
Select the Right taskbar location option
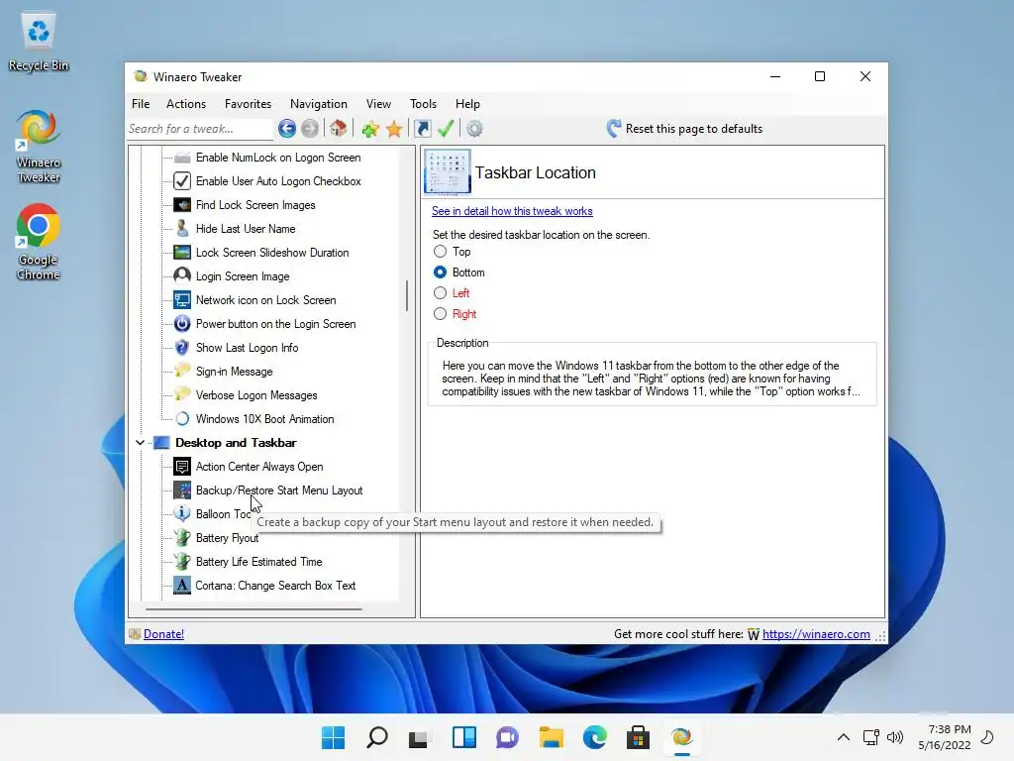[x=441, y=314]
